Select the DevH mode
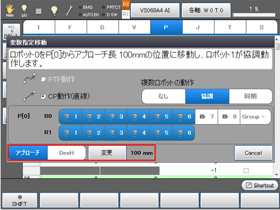 click(x=66, y=153)
